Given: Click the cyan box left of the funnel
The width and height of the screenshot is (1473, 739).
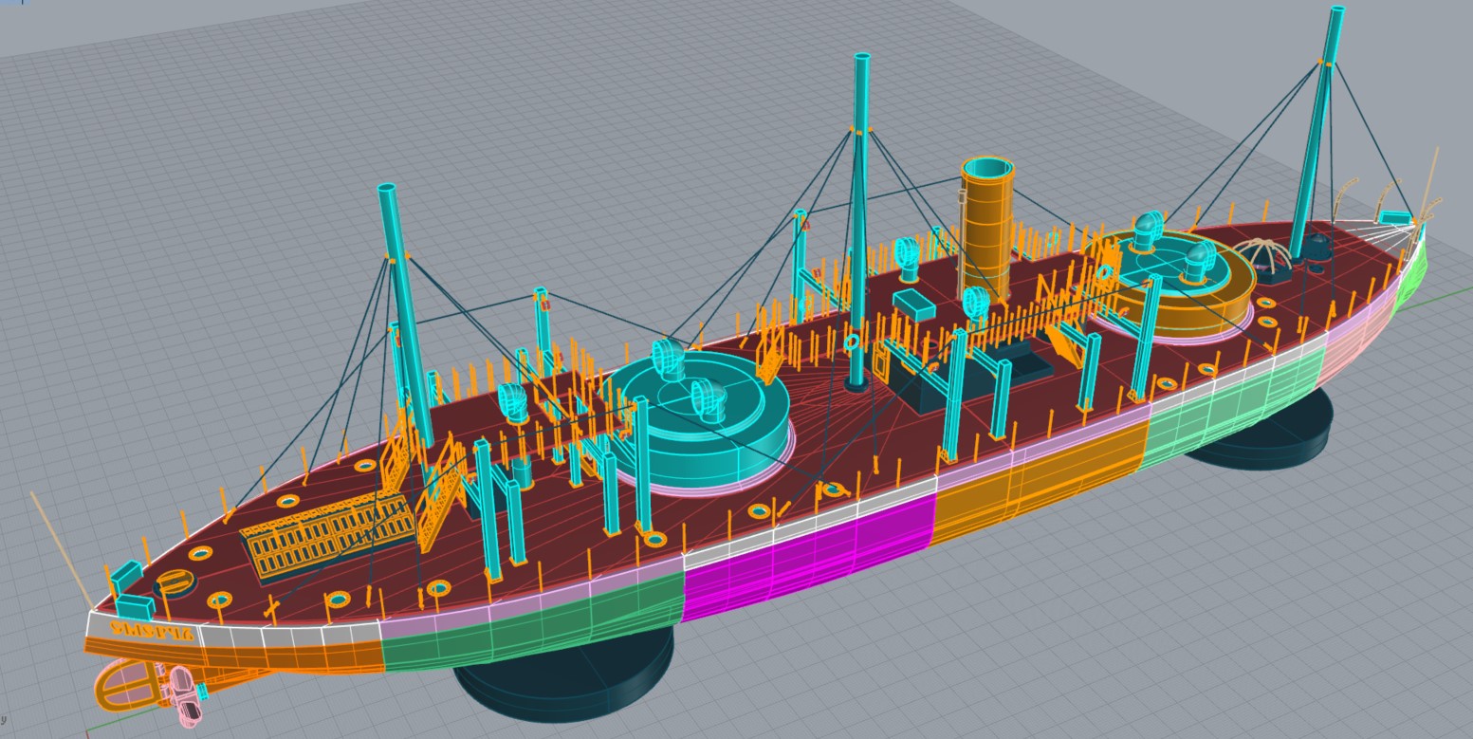Looking at the screenshot, I should pos(915,305).
